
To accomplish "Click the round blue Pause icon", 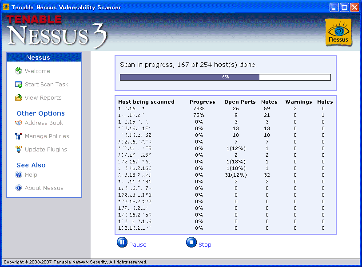I will (x=122, y=242).
